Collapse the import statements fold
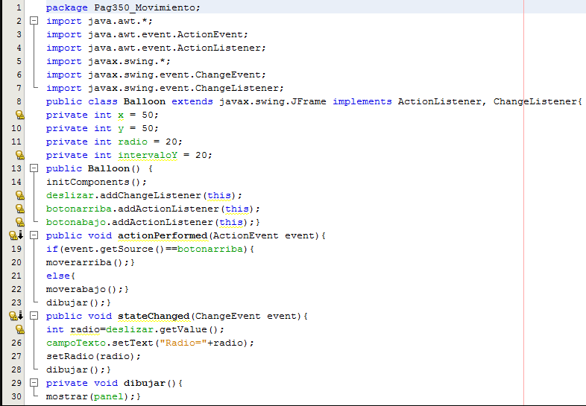 34,21
